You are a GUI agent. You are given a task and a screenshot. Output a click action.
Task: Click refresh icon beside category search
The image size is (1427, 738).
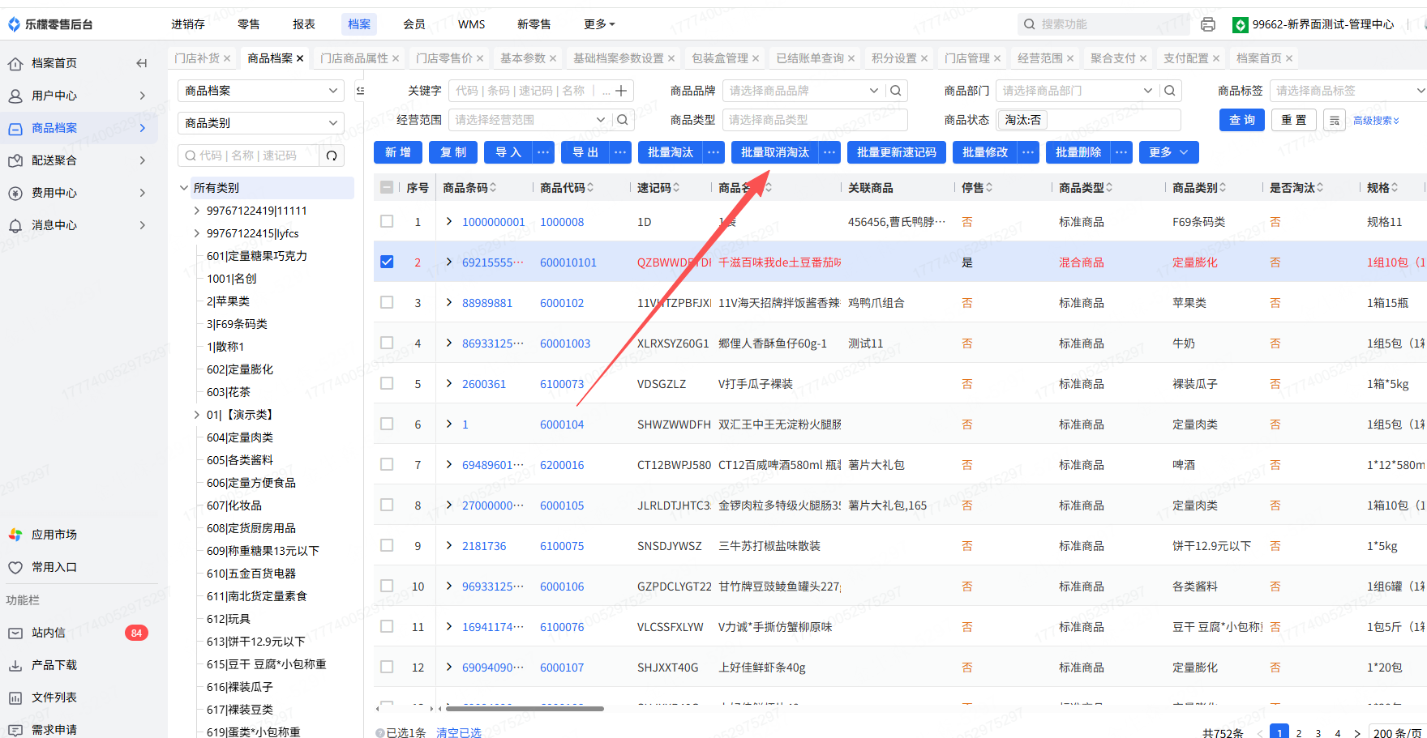click(x=332, y=156)
